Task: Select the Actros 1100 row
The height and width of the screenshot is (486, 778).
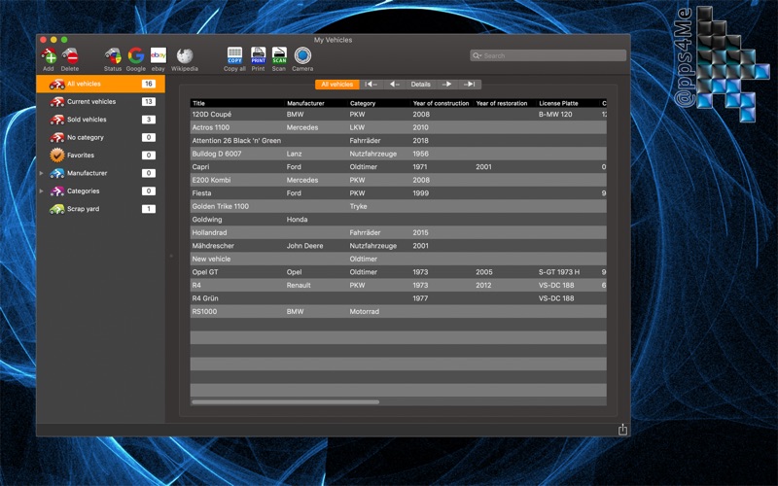Action: 399,127
